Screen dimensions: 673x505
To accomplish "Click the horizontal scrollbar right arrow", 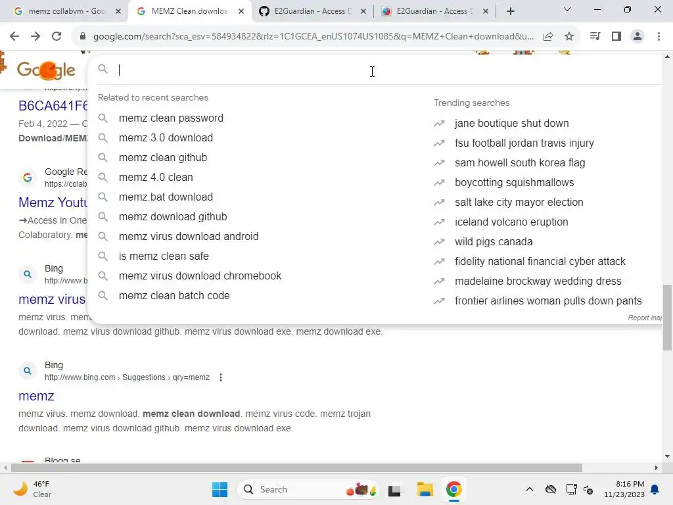I will 657,468.
